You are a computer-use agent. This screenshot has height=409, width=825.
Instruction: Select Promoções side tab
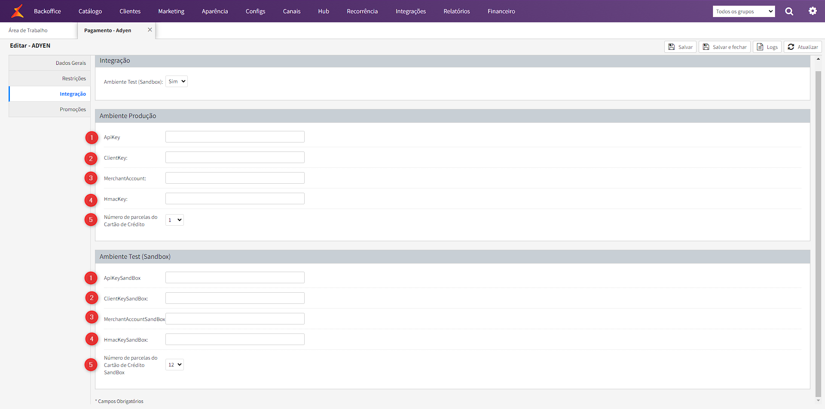click(49, 109)
